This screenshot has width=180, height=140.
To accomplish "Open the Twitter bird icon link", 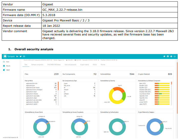I will (x=20, y=56).
